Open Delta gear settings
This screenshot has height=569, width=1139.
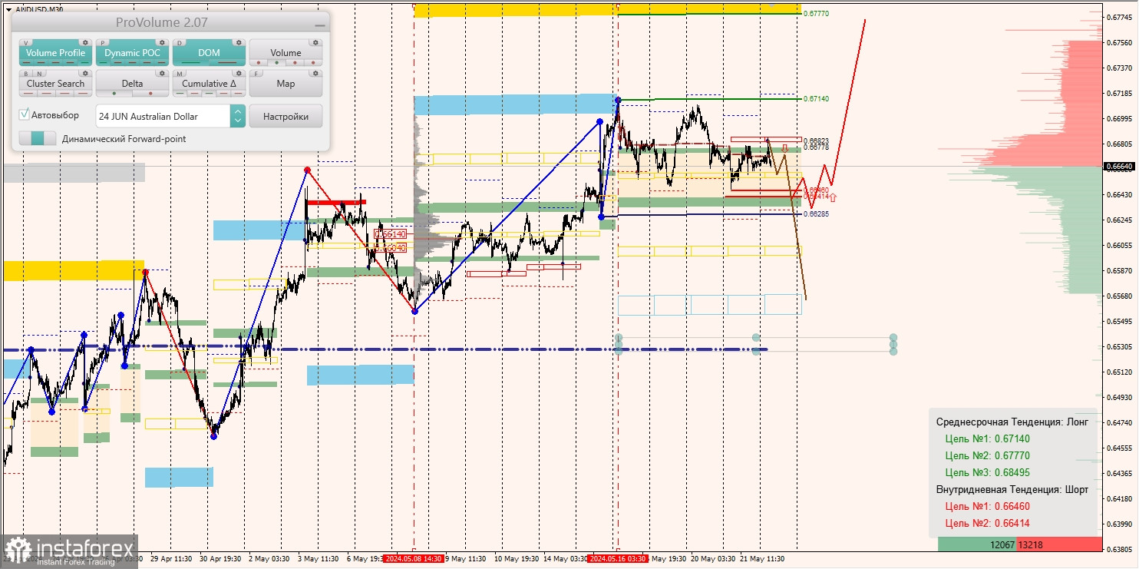click(162, 73)
